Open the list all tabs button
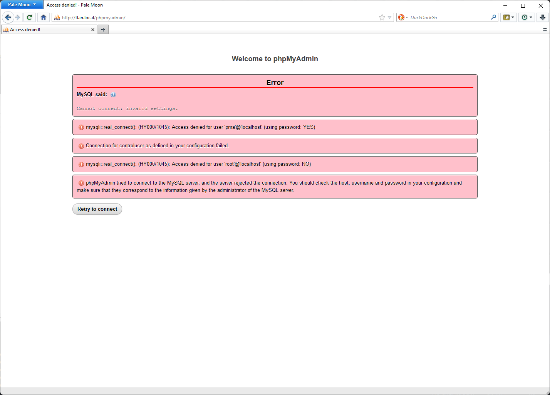 tap(545, 30)
